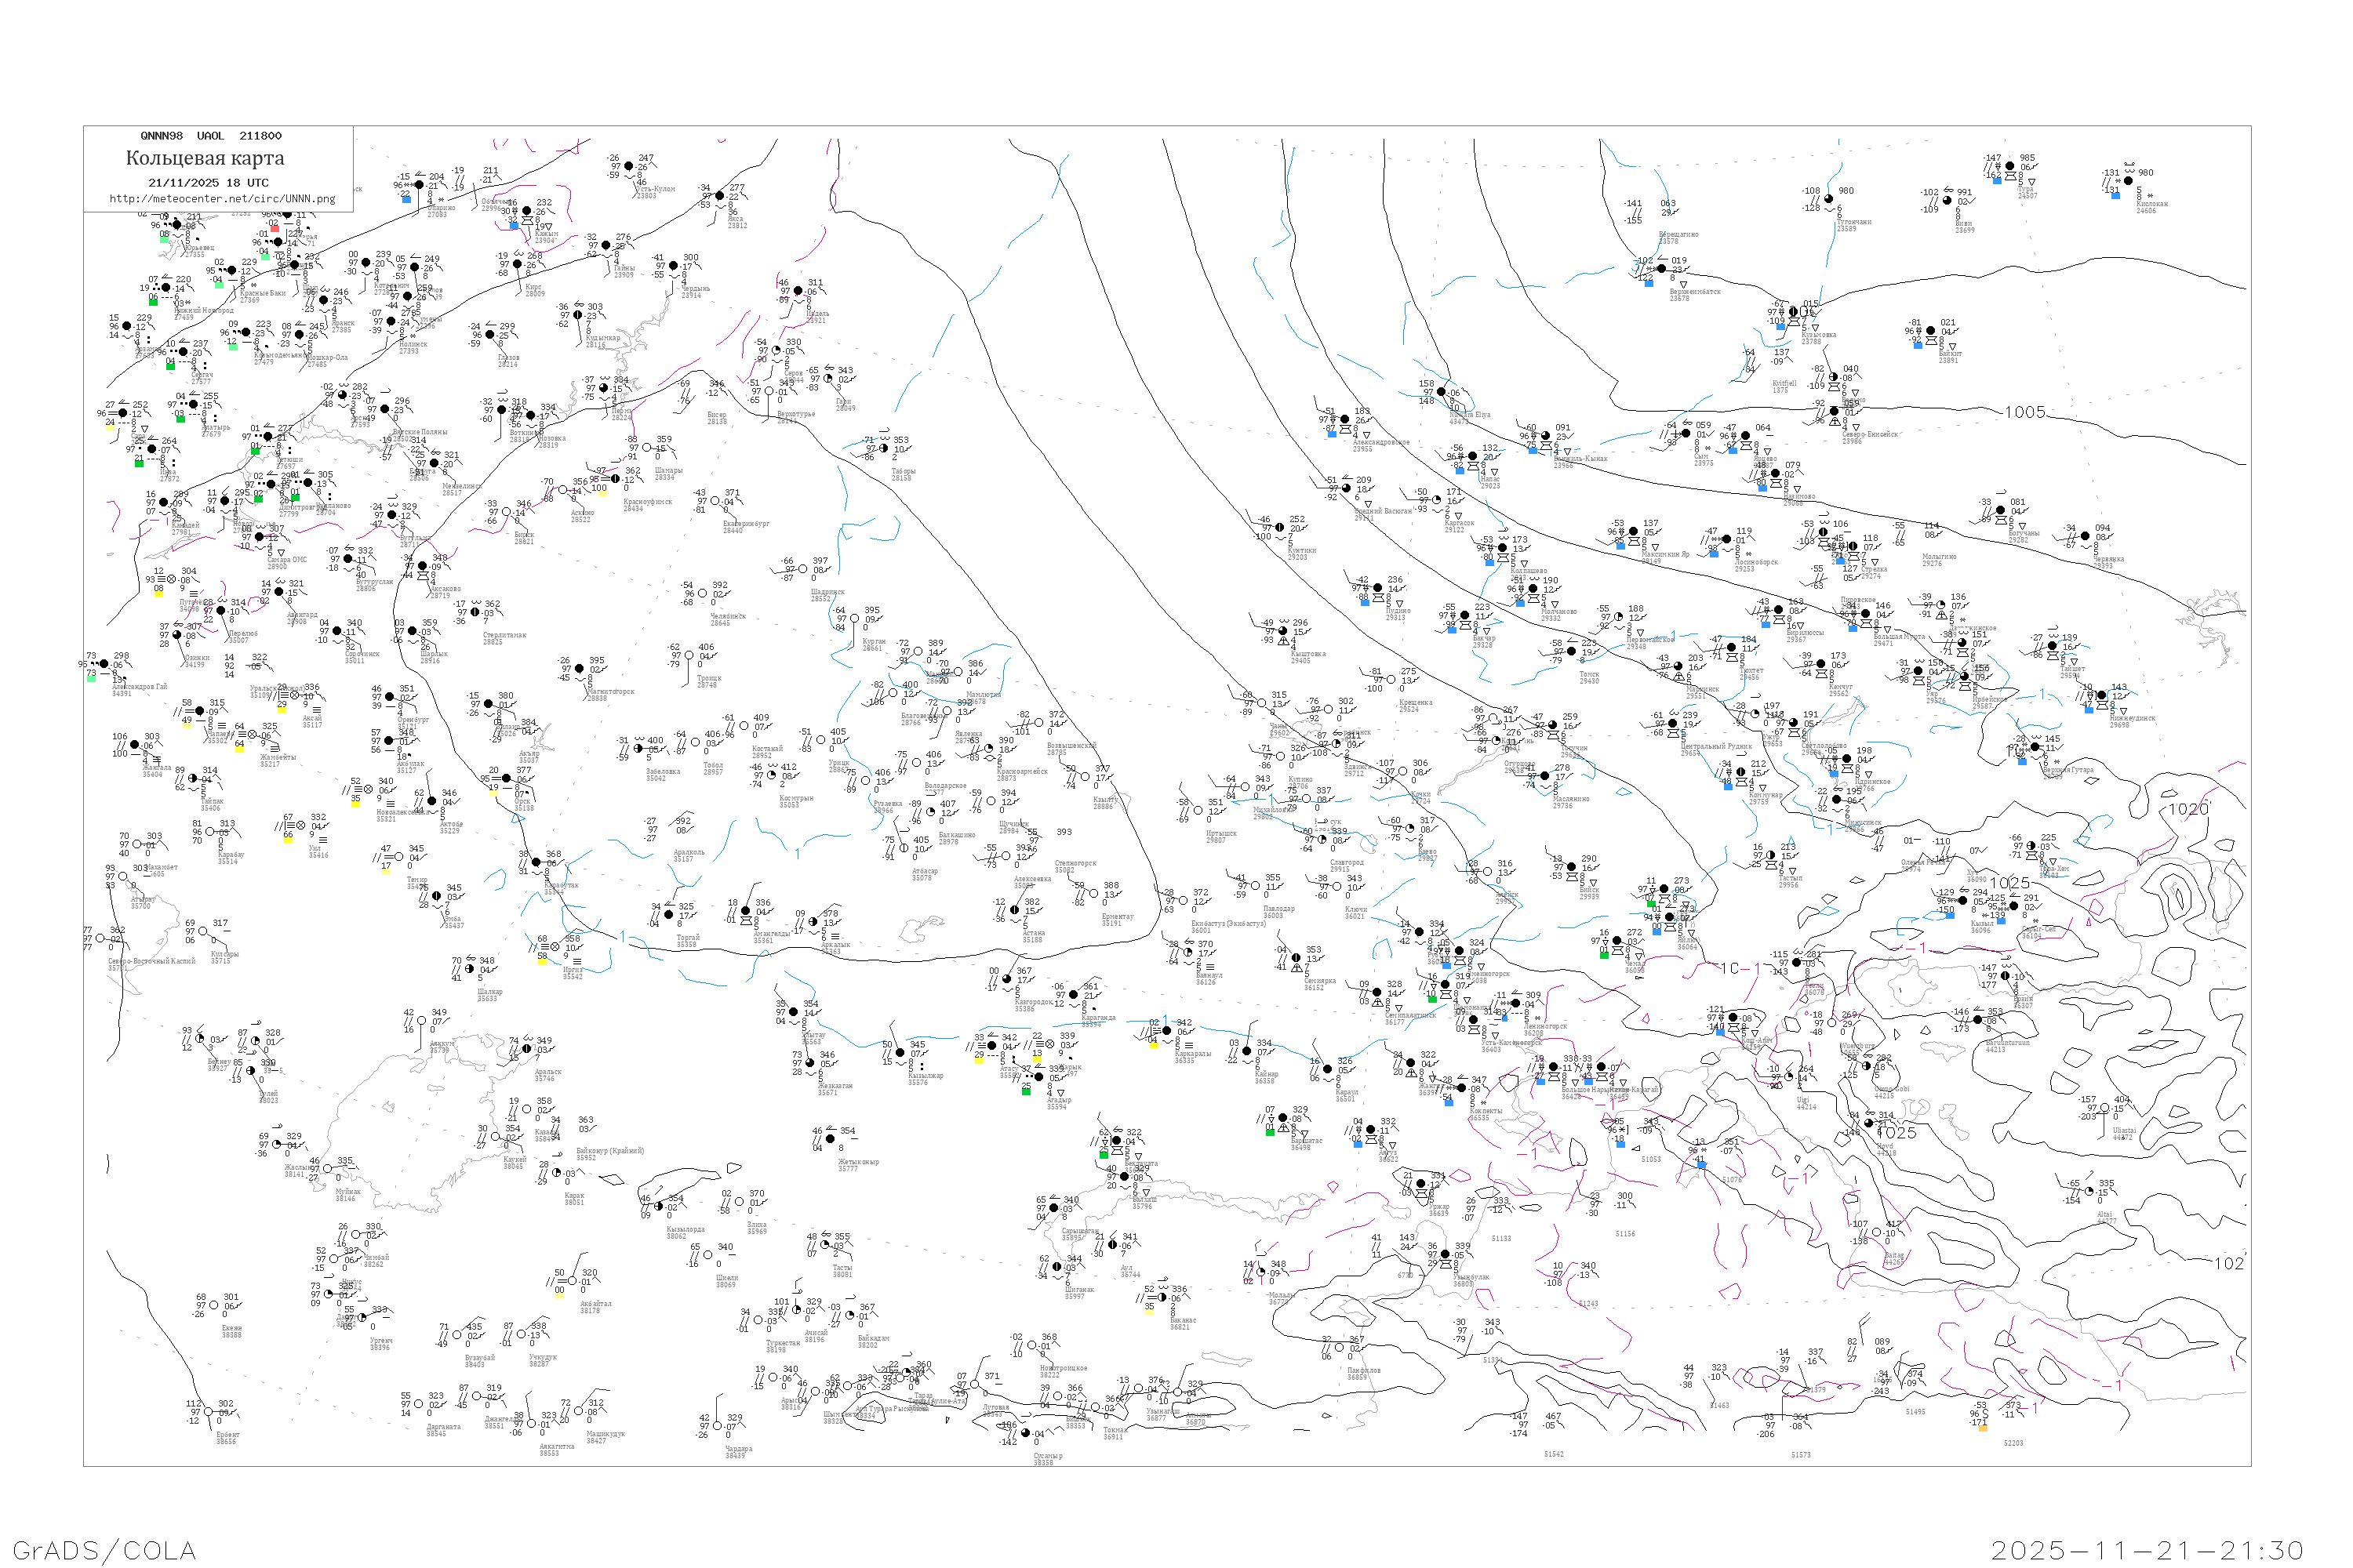Click the meteocenter.net UNNN.png URL text
Screen dimensions: 2353x1568
click(222, 199)
